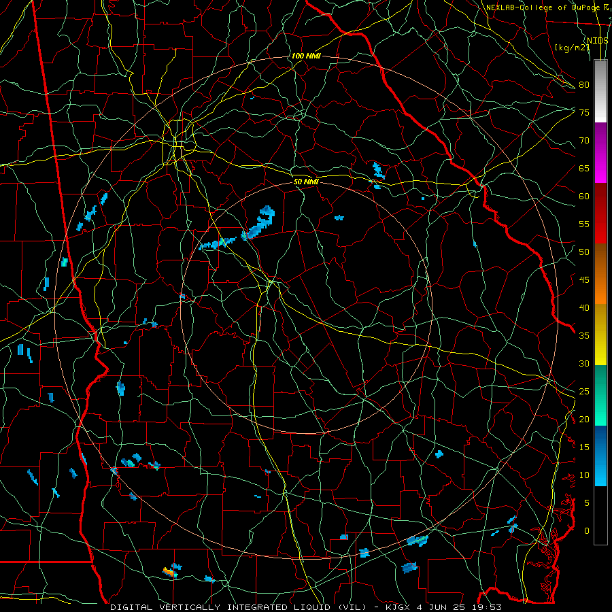Click the KJGX radar site identifier
The height and width of the screenshot is (612, 612).
pyautogui.click(x=398, y=607)
